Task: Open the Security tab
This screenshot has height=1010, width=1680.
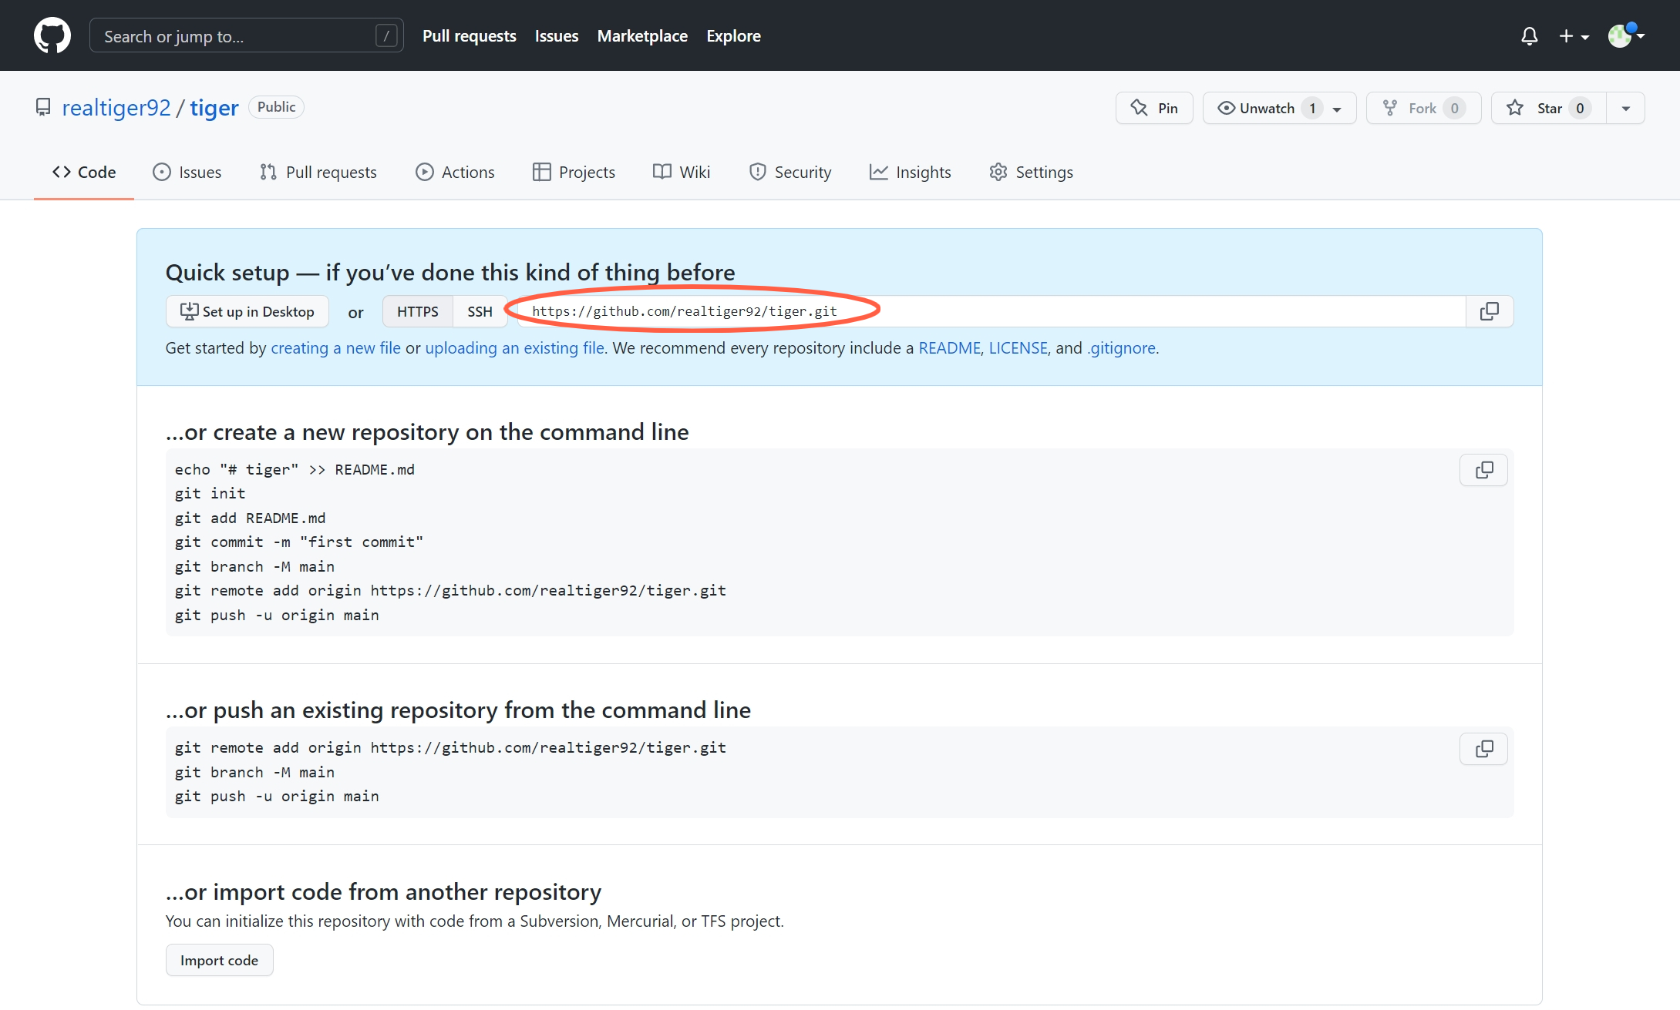Action: 790,172
